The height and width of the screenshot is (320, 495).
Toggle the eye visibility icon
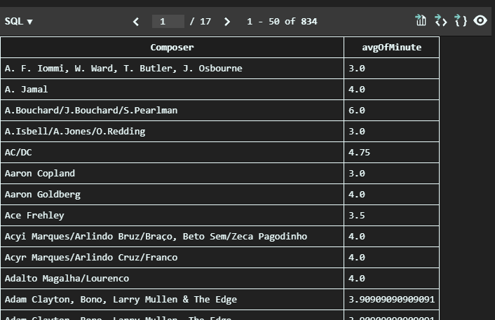pos(480,20)
